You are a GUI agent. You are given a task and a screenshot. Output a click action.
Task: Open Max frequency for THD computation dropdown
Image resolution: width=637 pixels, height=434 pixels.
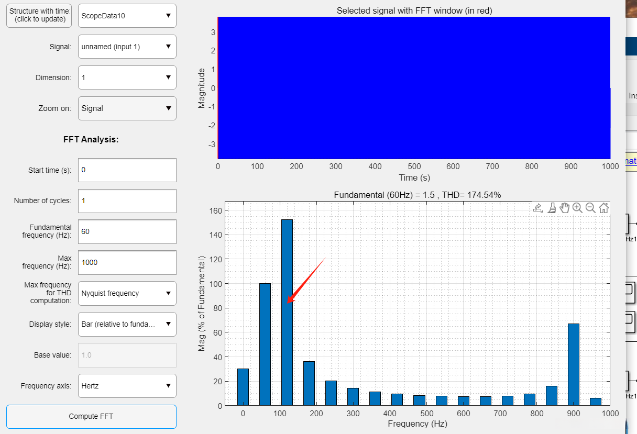(127, 293)
